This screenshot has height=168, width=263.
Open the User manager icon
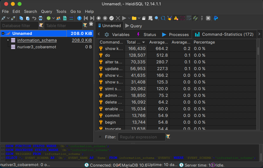tap(58, 18)
